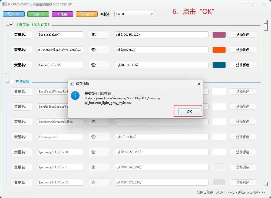This screenshot has width=271, height=198.
Task: Click the rgb(255,255,255) value field
Action: click(x=161, y=152)
